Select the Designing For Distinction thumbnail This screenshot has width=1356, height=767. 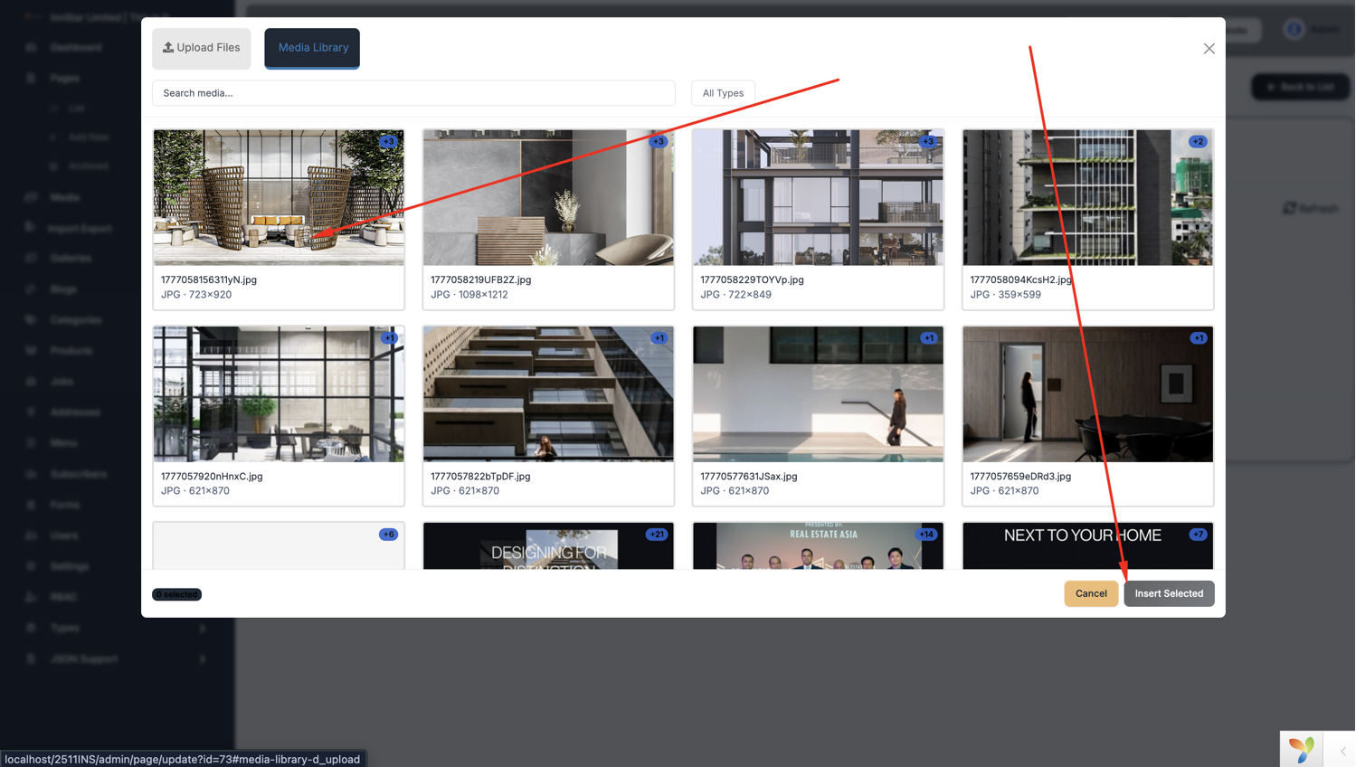coord(548,546)
